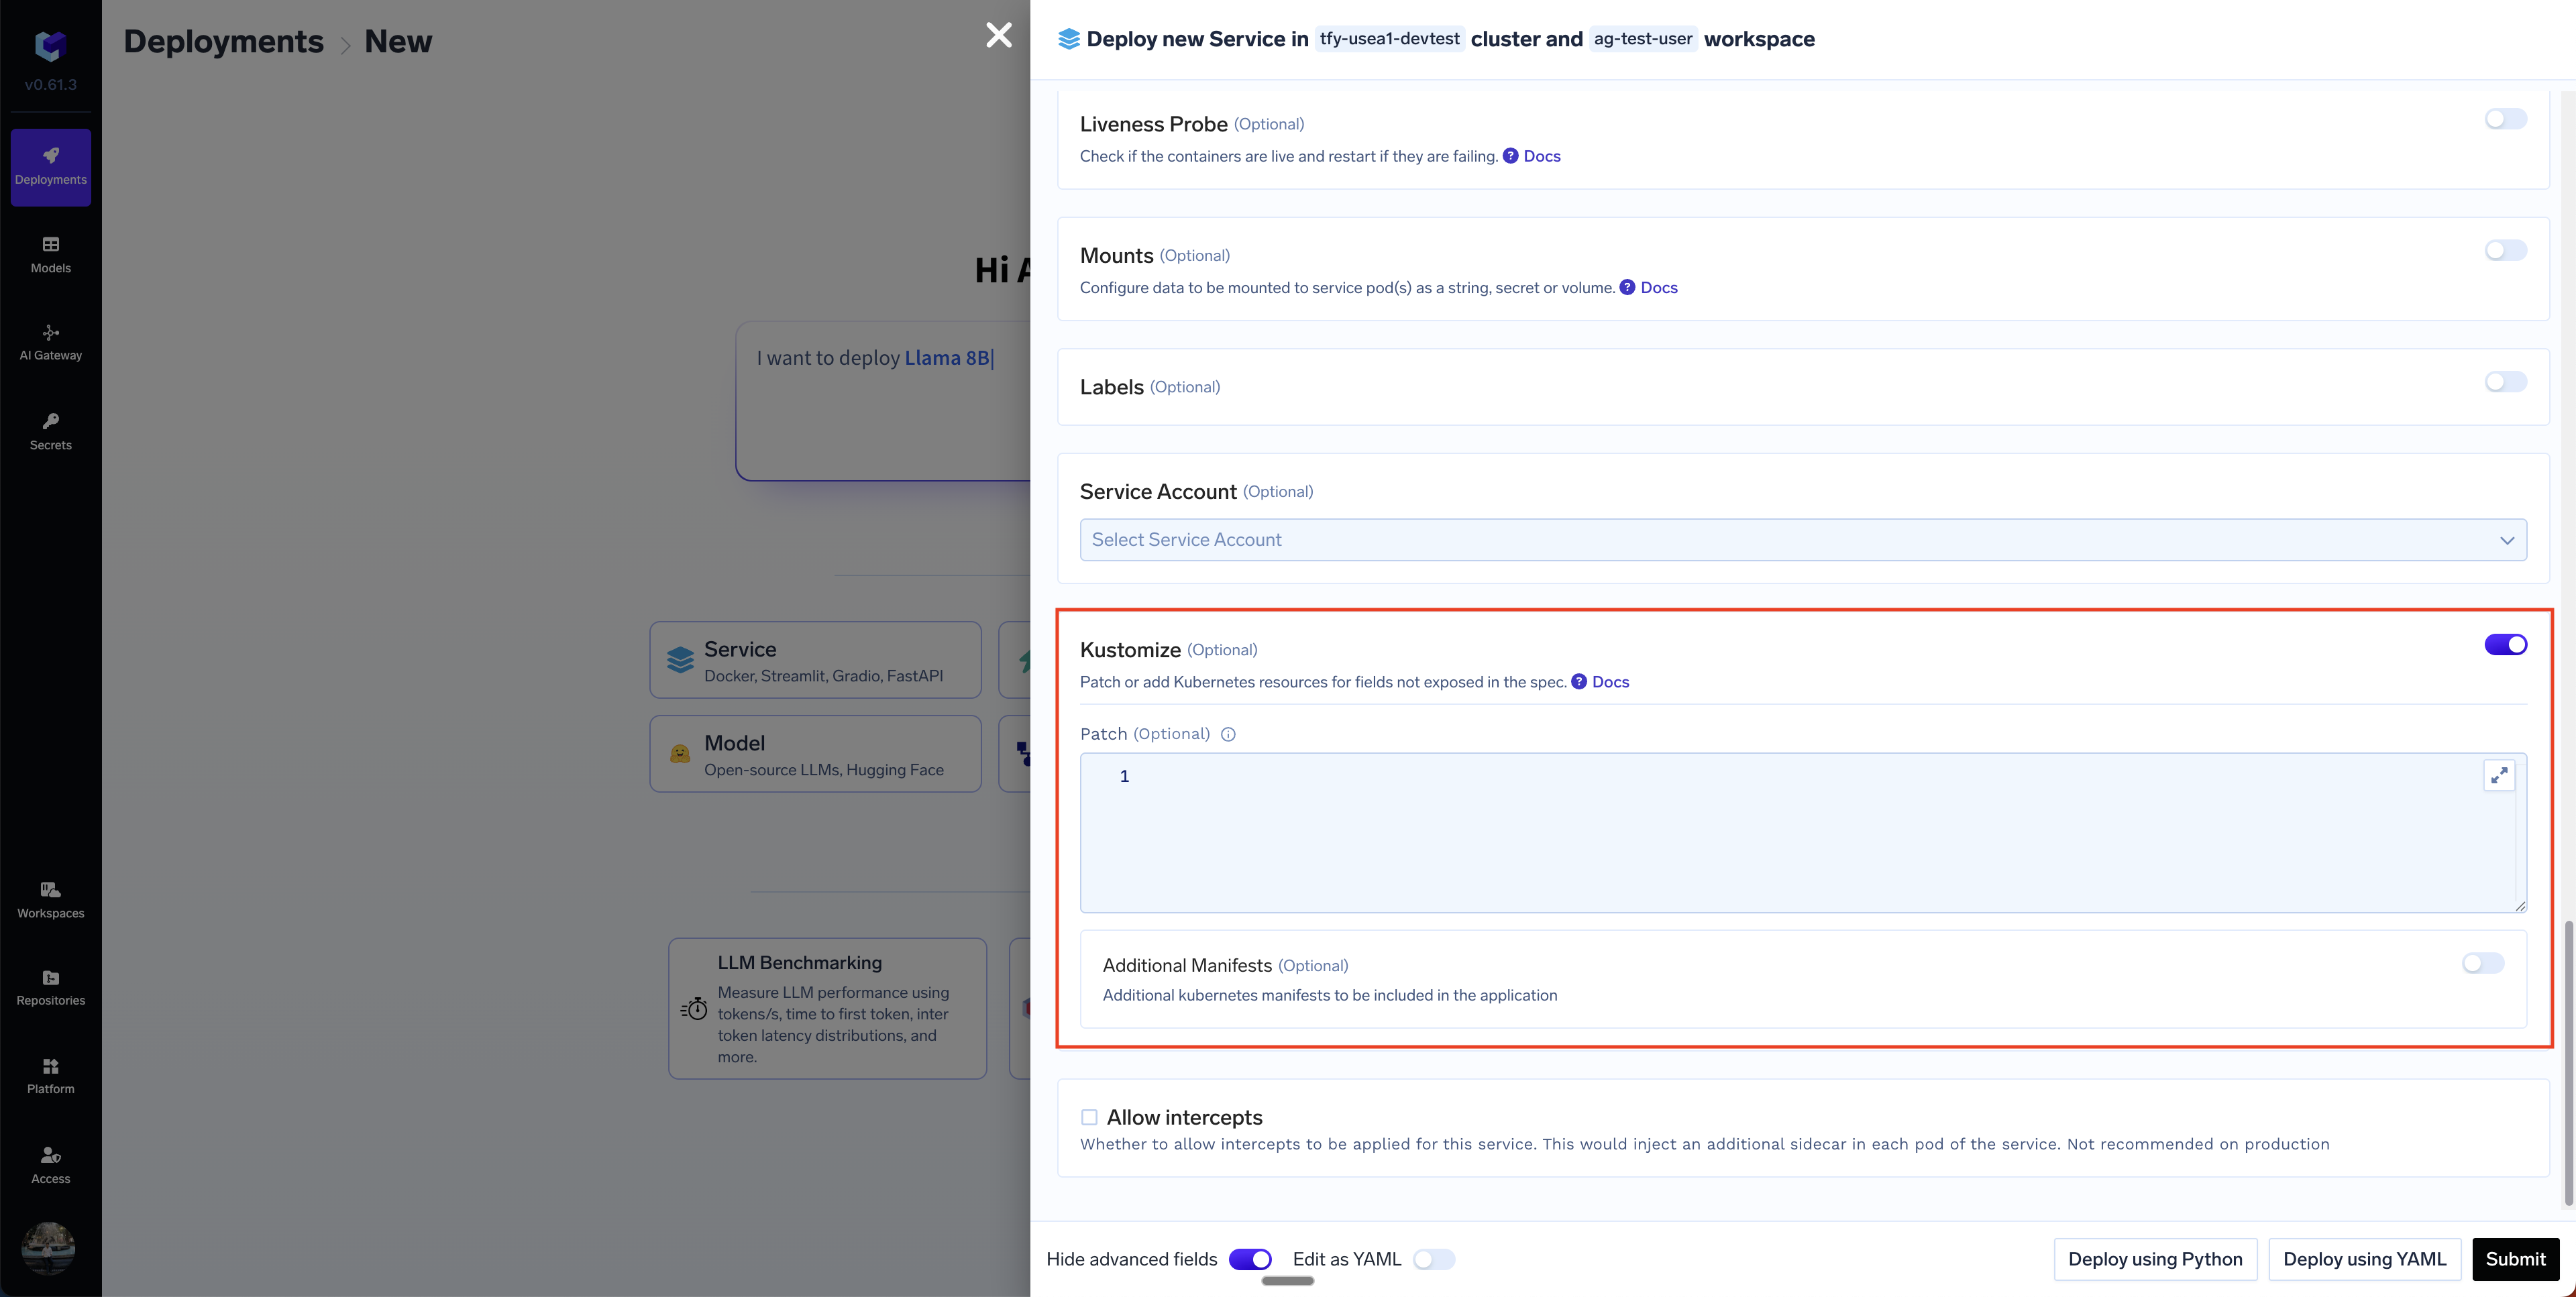Image resolution: width=2576 pixels, height=1297 pixels.
Task: Enable the Labels toggle
Action: pyautogui.click(x=2505, y=382)
